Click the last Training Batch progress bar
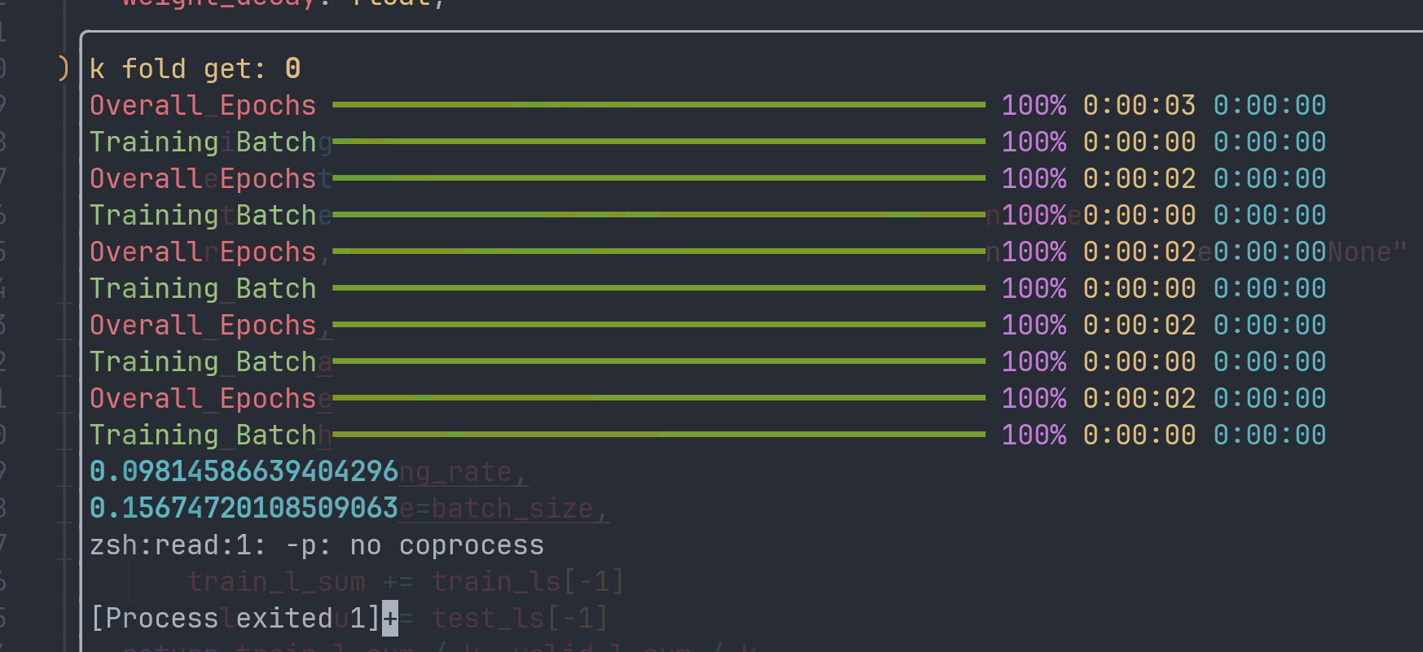The height and width of the screenshot is (652, 1423). point(658,435)
